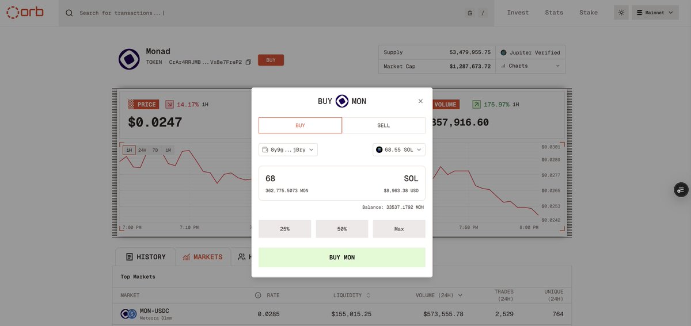
Task: Click the 175.97% volume change
Action: tap(496, 105)
